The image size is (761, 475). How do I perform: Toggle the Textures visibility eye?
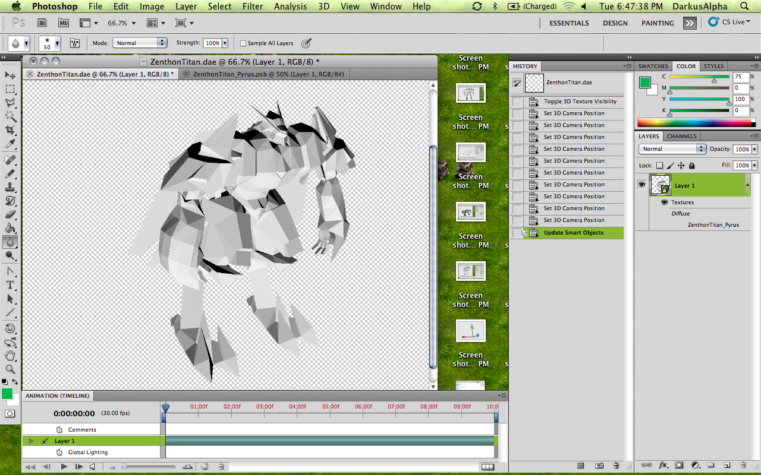tap(664, 202)
